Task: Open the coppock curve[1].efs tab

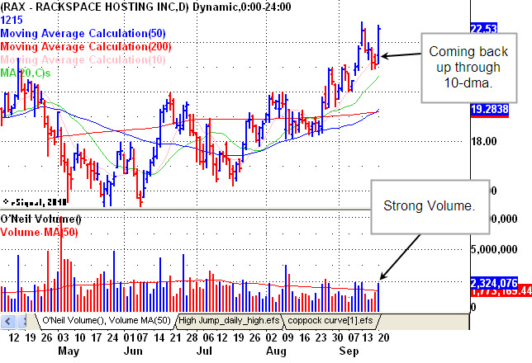Action: tap(330, 321)
